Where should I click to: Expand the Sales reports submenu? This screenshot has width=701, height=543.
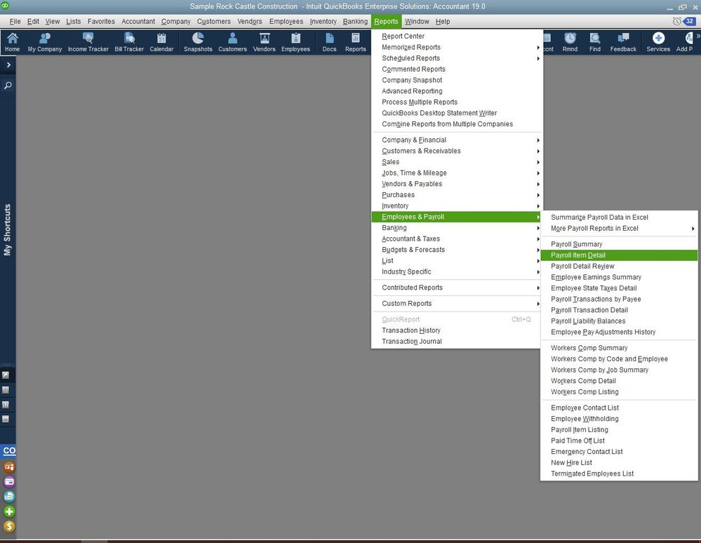click(457, 162)
